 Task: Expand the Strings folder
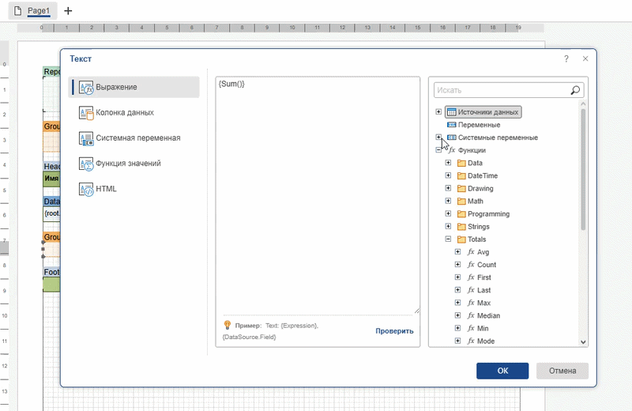click(x=448, y=227)
